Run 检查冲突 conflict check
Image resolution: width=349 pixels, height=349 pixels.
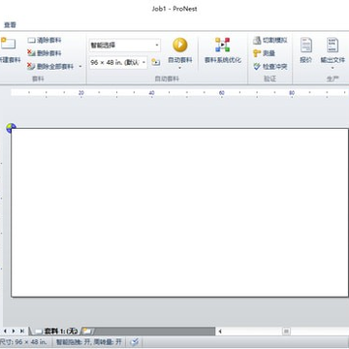pos(270,67)
